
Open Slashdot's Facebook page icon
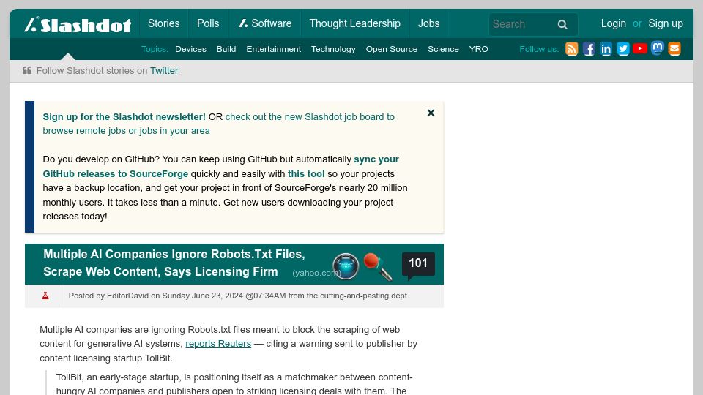pyautogui.click(x=589, y=49)
